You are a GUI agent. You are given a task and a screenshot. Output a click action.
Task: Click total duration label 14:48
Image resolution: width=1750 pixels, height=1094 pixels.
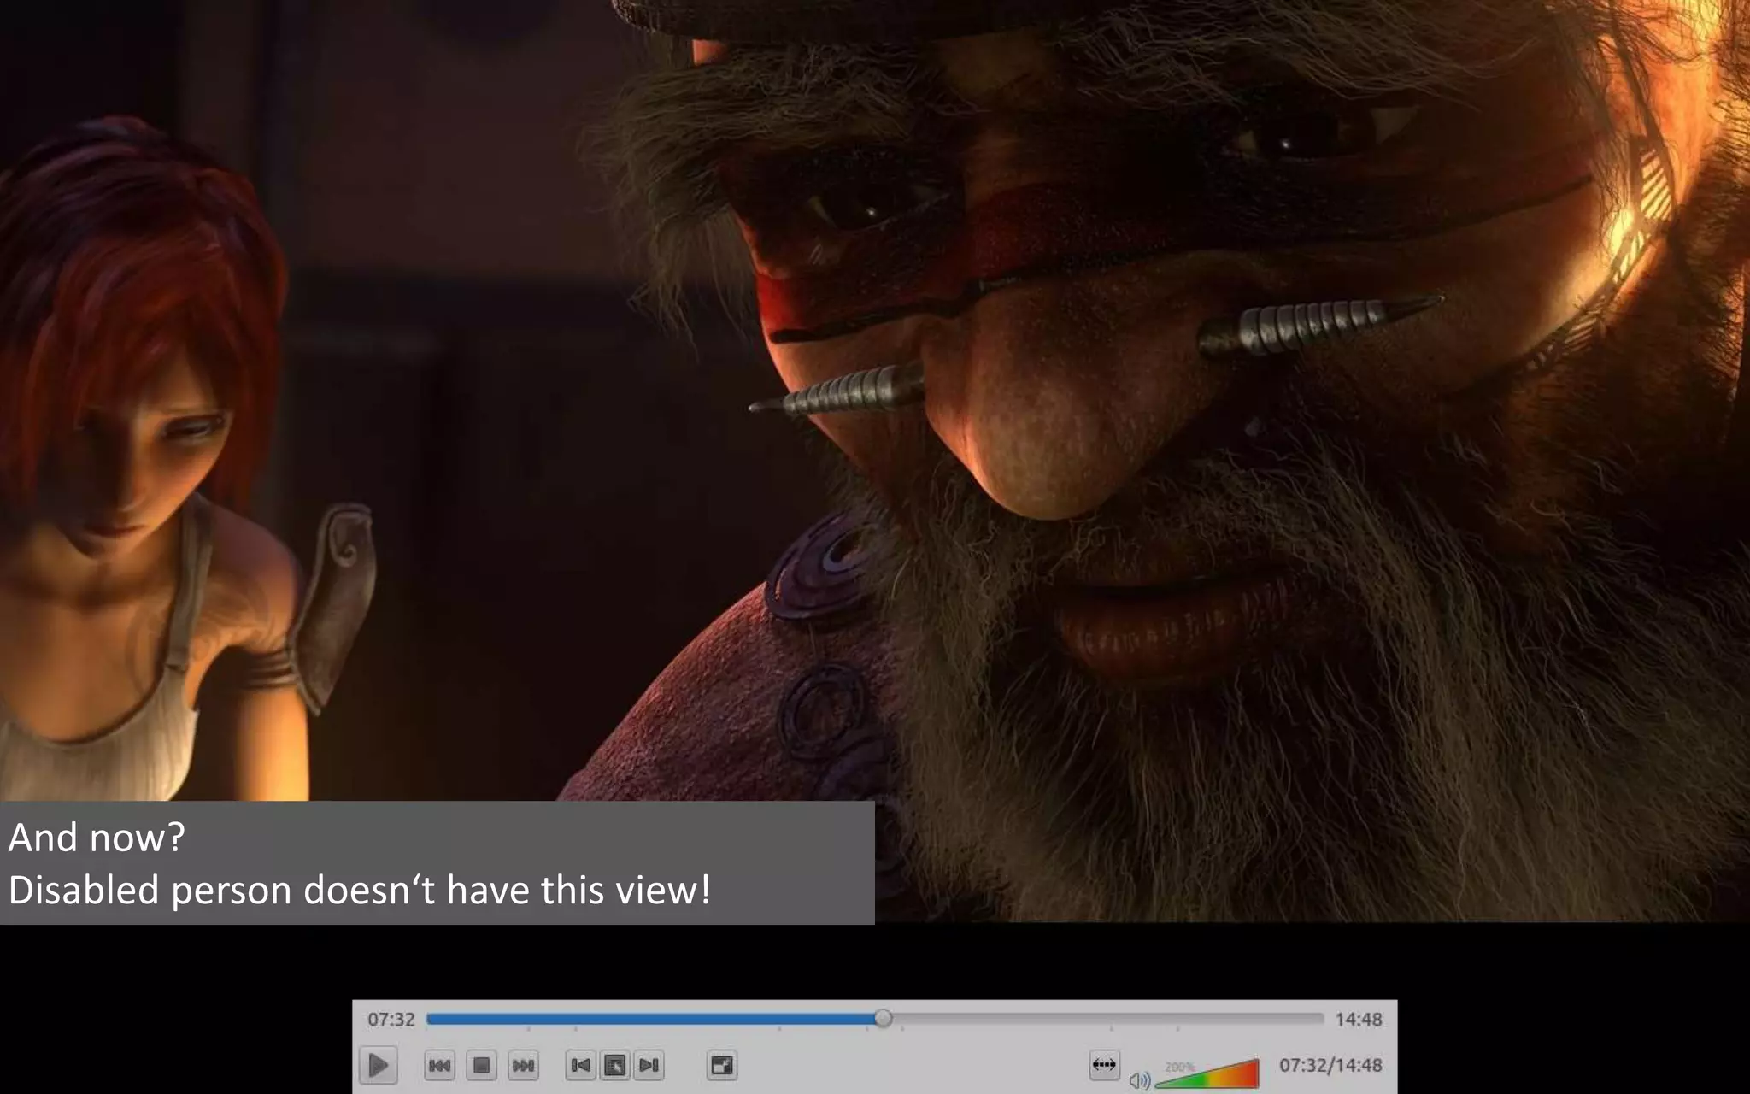pos(1359,1019)
